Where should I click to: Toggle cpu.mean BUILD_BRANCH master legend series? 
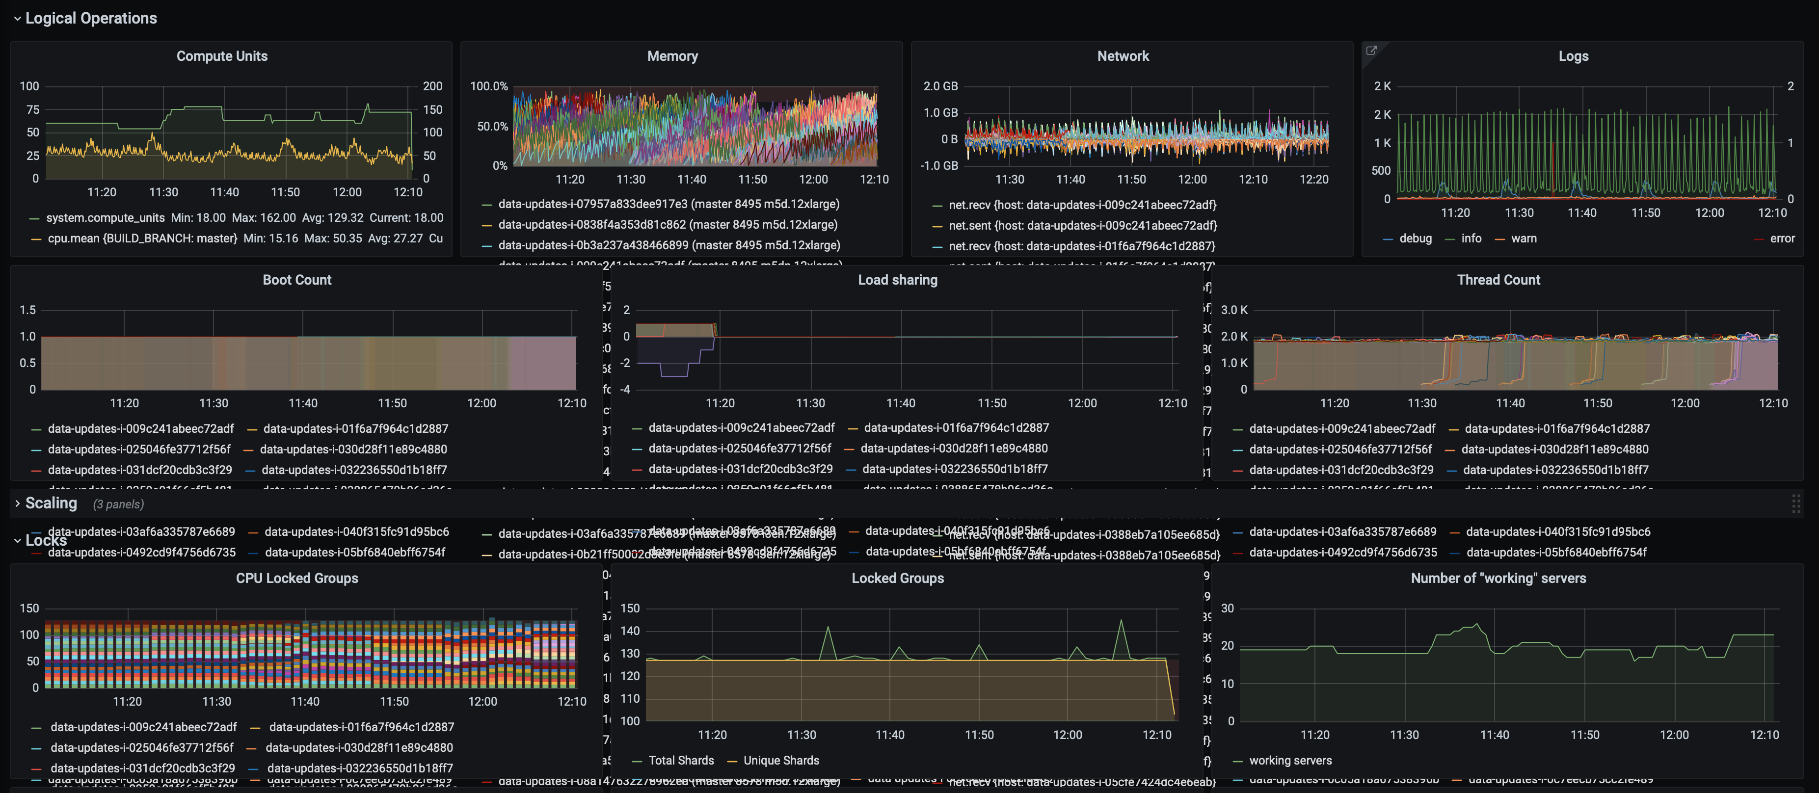click(x=142, y=238)
